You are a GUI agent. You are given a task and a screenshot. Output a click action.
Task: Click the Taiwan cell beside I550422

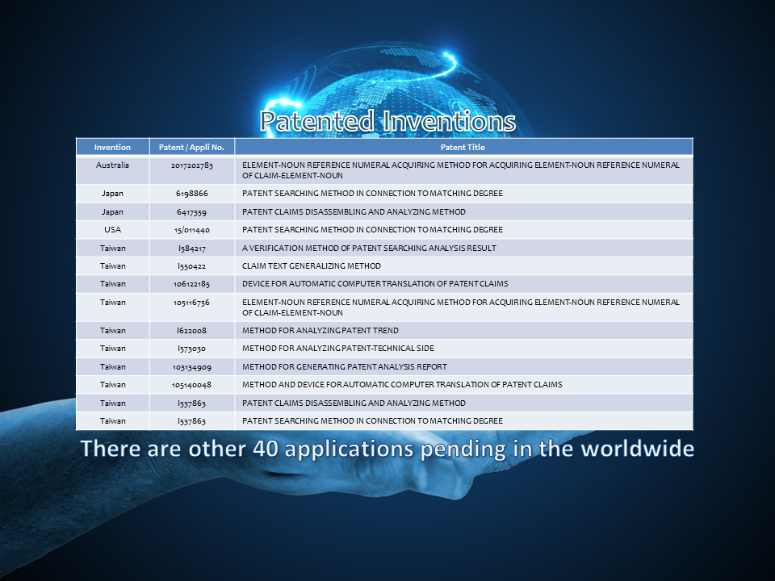tap(113, 265)
